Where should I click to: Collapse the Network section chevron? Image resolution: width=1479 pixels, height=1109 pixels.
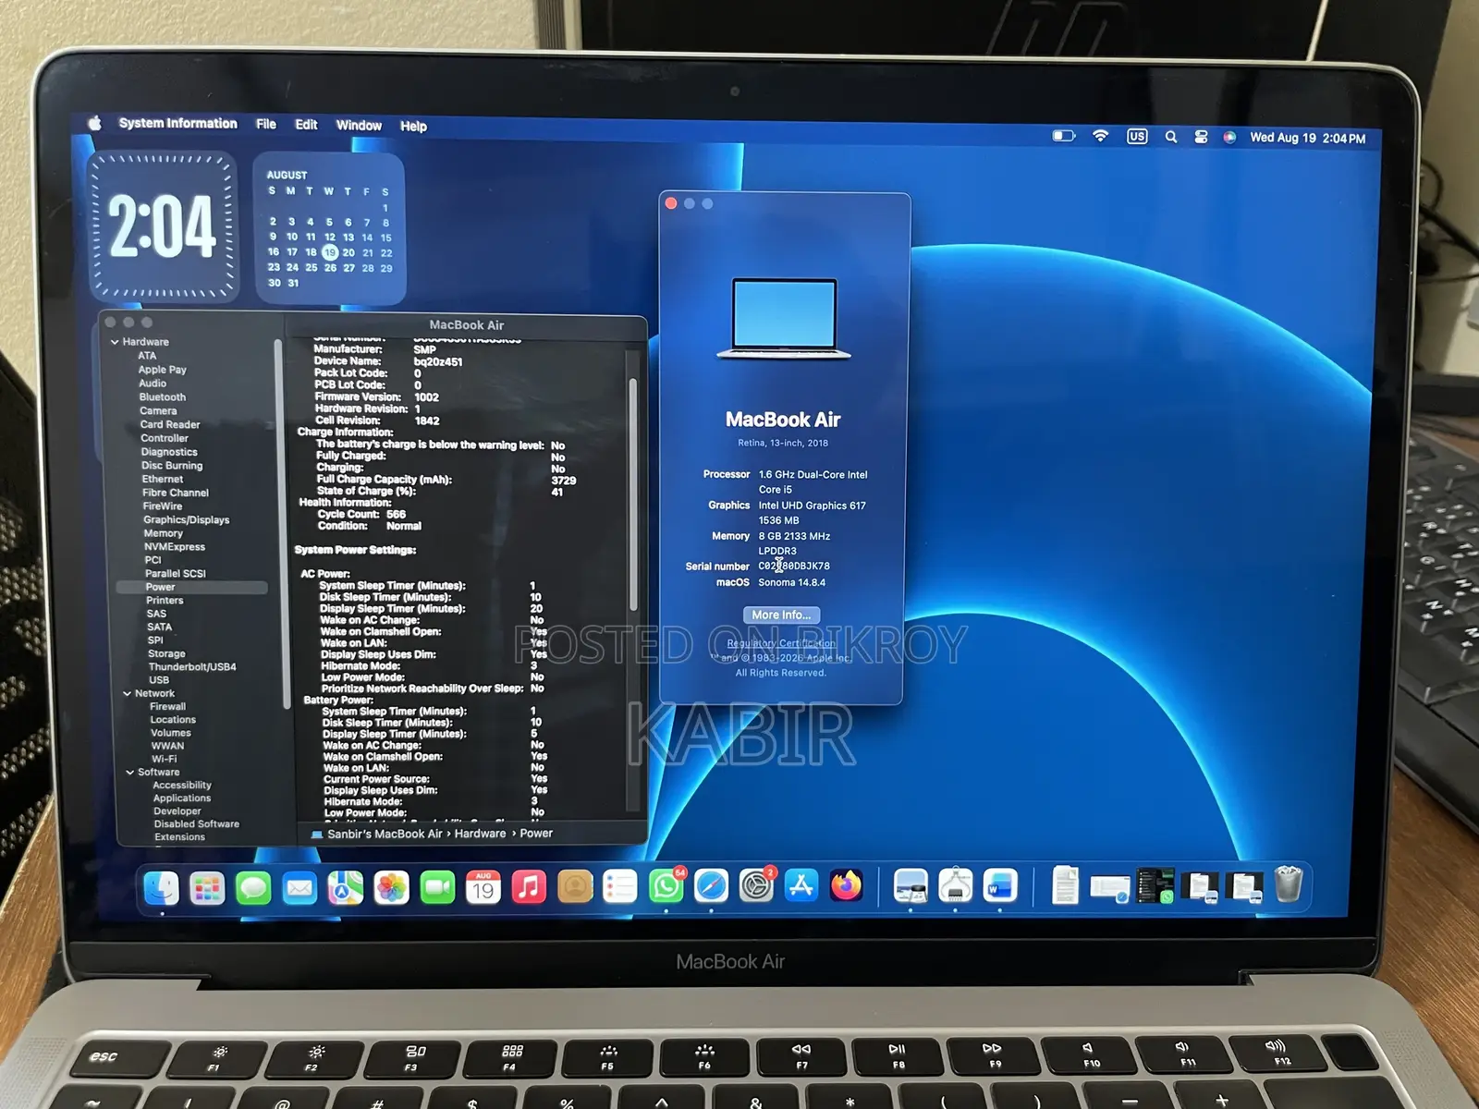(x=127, y=693)
